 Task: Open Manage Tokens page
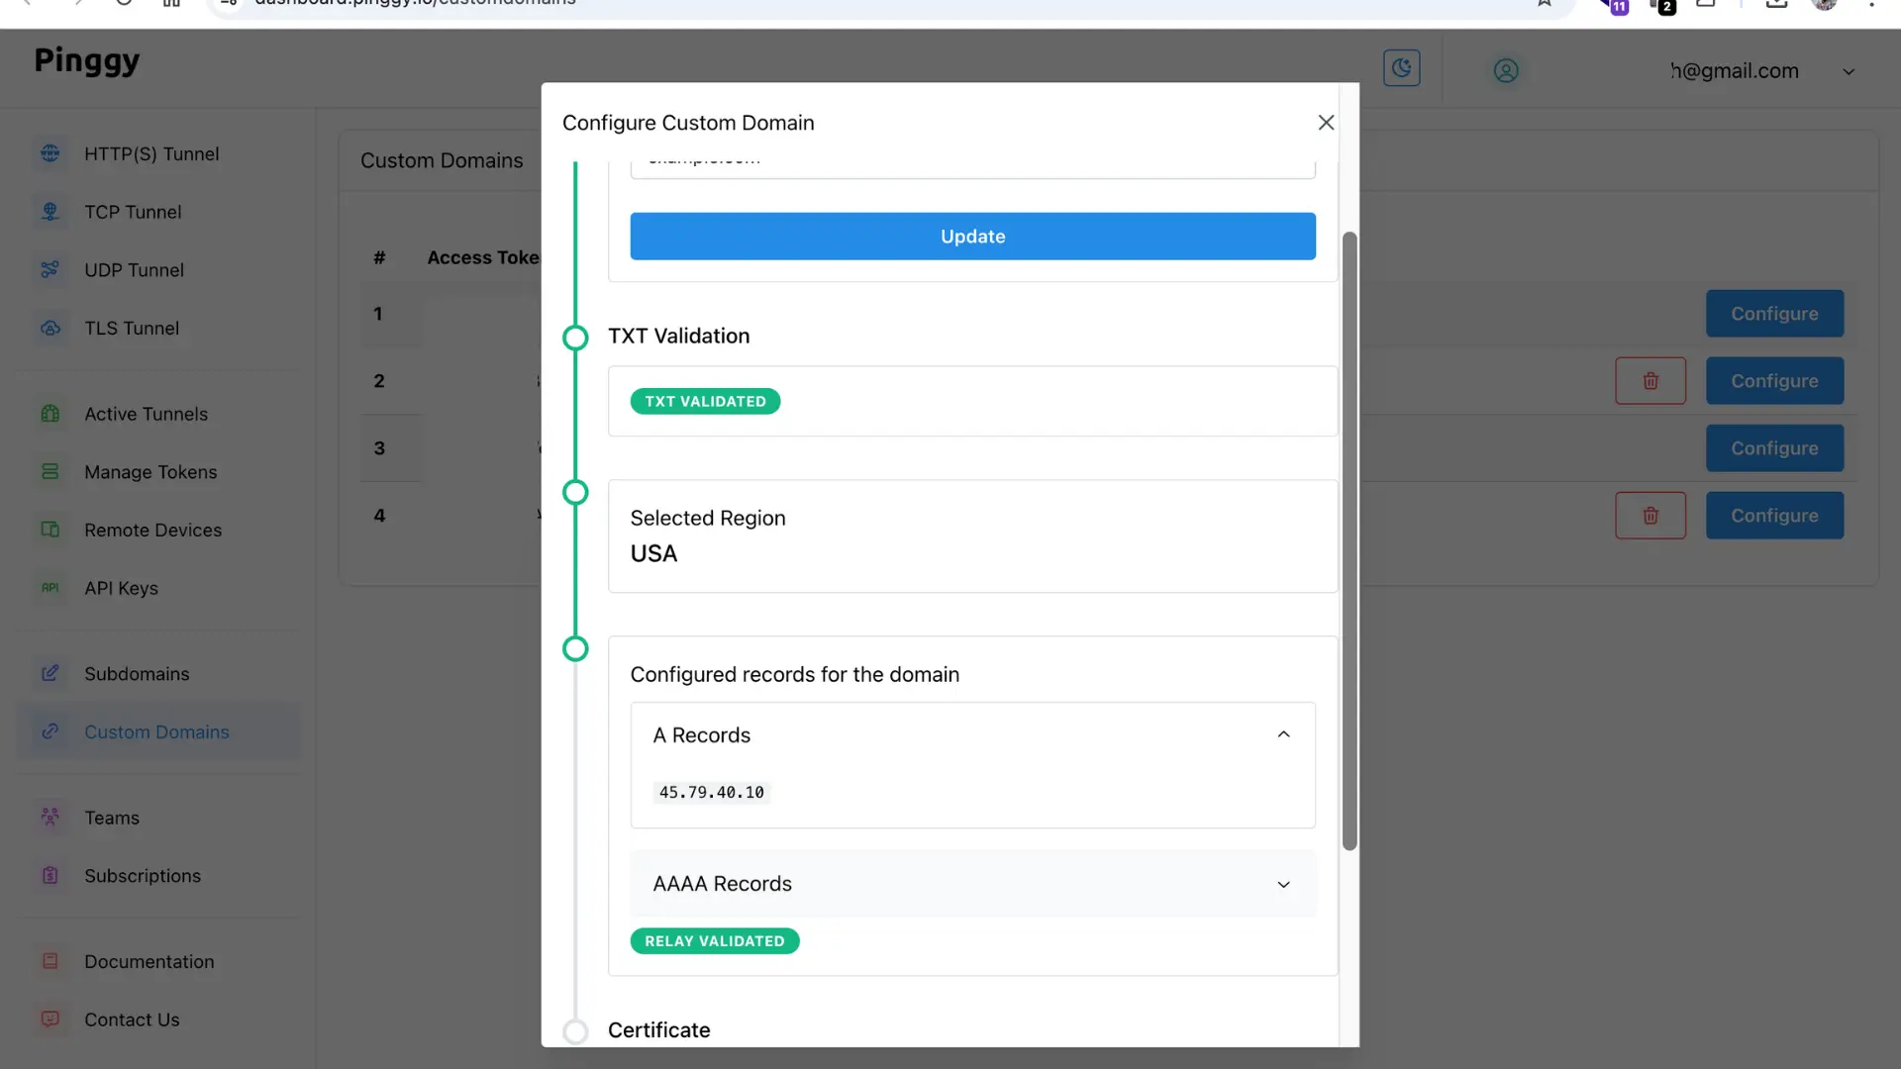tap(150, 472)
